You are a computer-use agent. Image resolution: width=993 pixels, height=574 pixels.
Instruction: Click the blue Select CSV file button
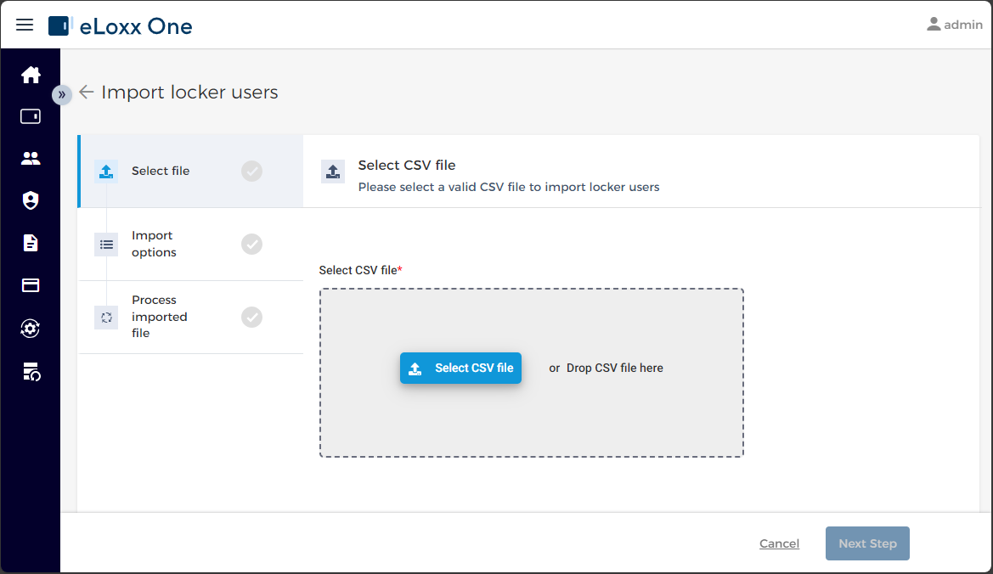pos(460,368)
